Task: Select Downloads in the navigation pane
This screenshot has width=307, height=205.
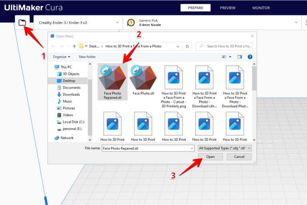Action: 71,95
